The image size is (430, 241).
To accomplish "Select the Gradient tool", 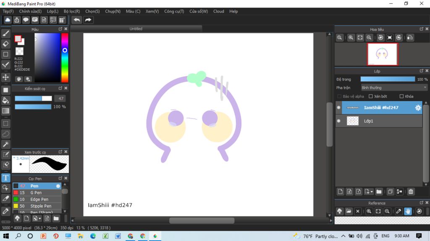I will click(x=5, y=110).
